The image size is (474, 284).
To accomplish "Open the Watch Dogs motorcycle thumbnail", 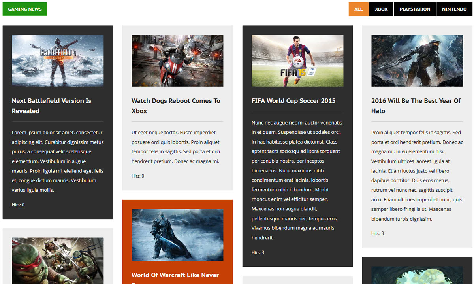I will tap(177, 61).
